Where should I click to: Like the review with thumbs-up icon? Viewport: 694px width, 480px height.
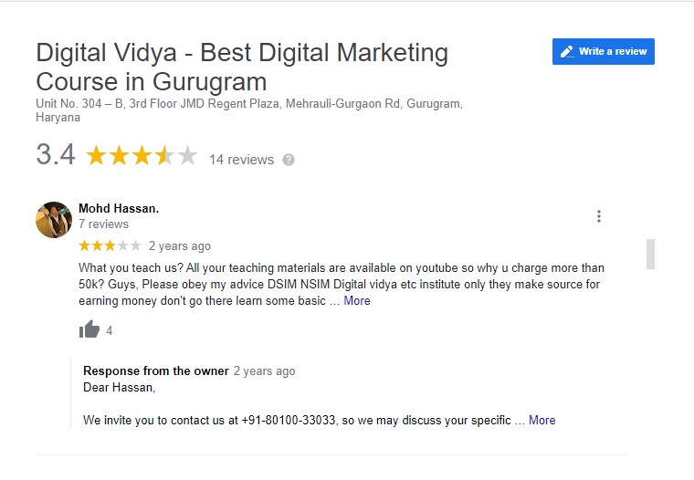click(x=89, y=329)
